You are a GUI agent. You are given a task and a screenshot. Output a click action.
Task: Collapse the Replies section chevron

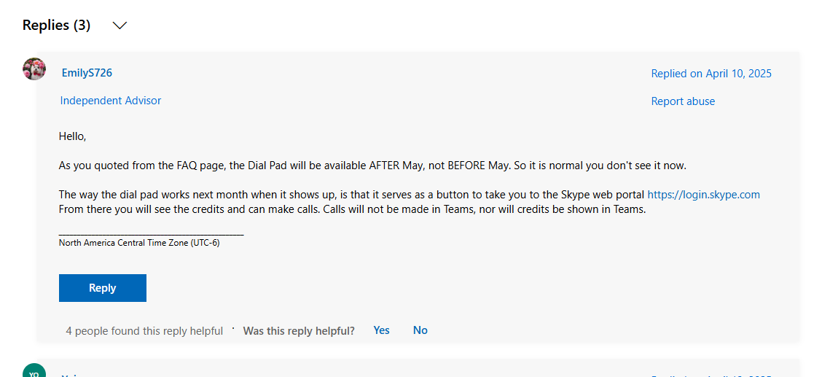point(120,26)
